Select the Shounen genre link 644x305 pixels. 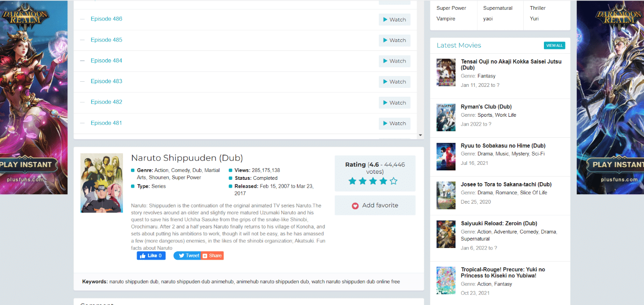159,177
